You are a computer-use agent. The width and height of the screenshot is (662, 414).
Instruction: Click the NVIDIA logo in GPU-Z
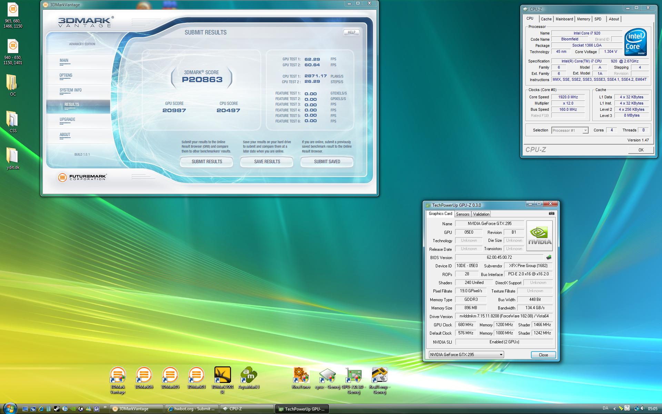click(x=539, y=236)
